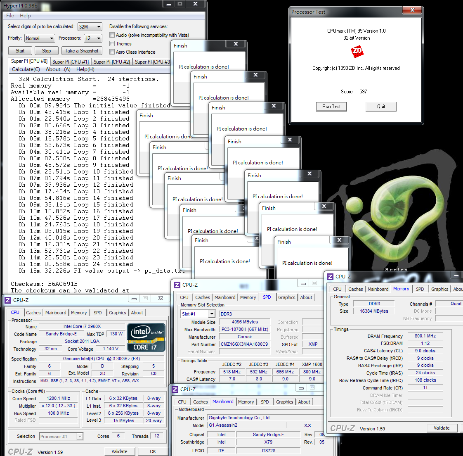Viewport: 463px width, 456px height.
Task: Click the ZD logo in Processor Test
Action: coord(357,51)
